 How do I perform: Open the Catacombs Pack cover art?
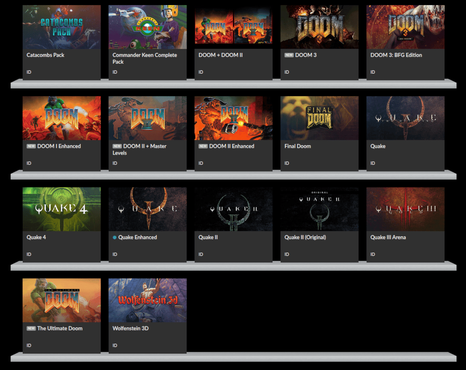[x=61, y=27]
